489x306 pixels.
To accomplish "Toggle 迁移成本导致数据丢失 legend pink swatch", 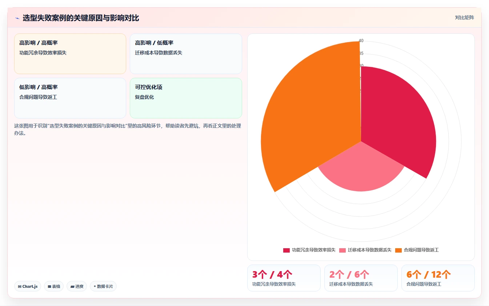I will pyautogui.click(x=342, y=250).
